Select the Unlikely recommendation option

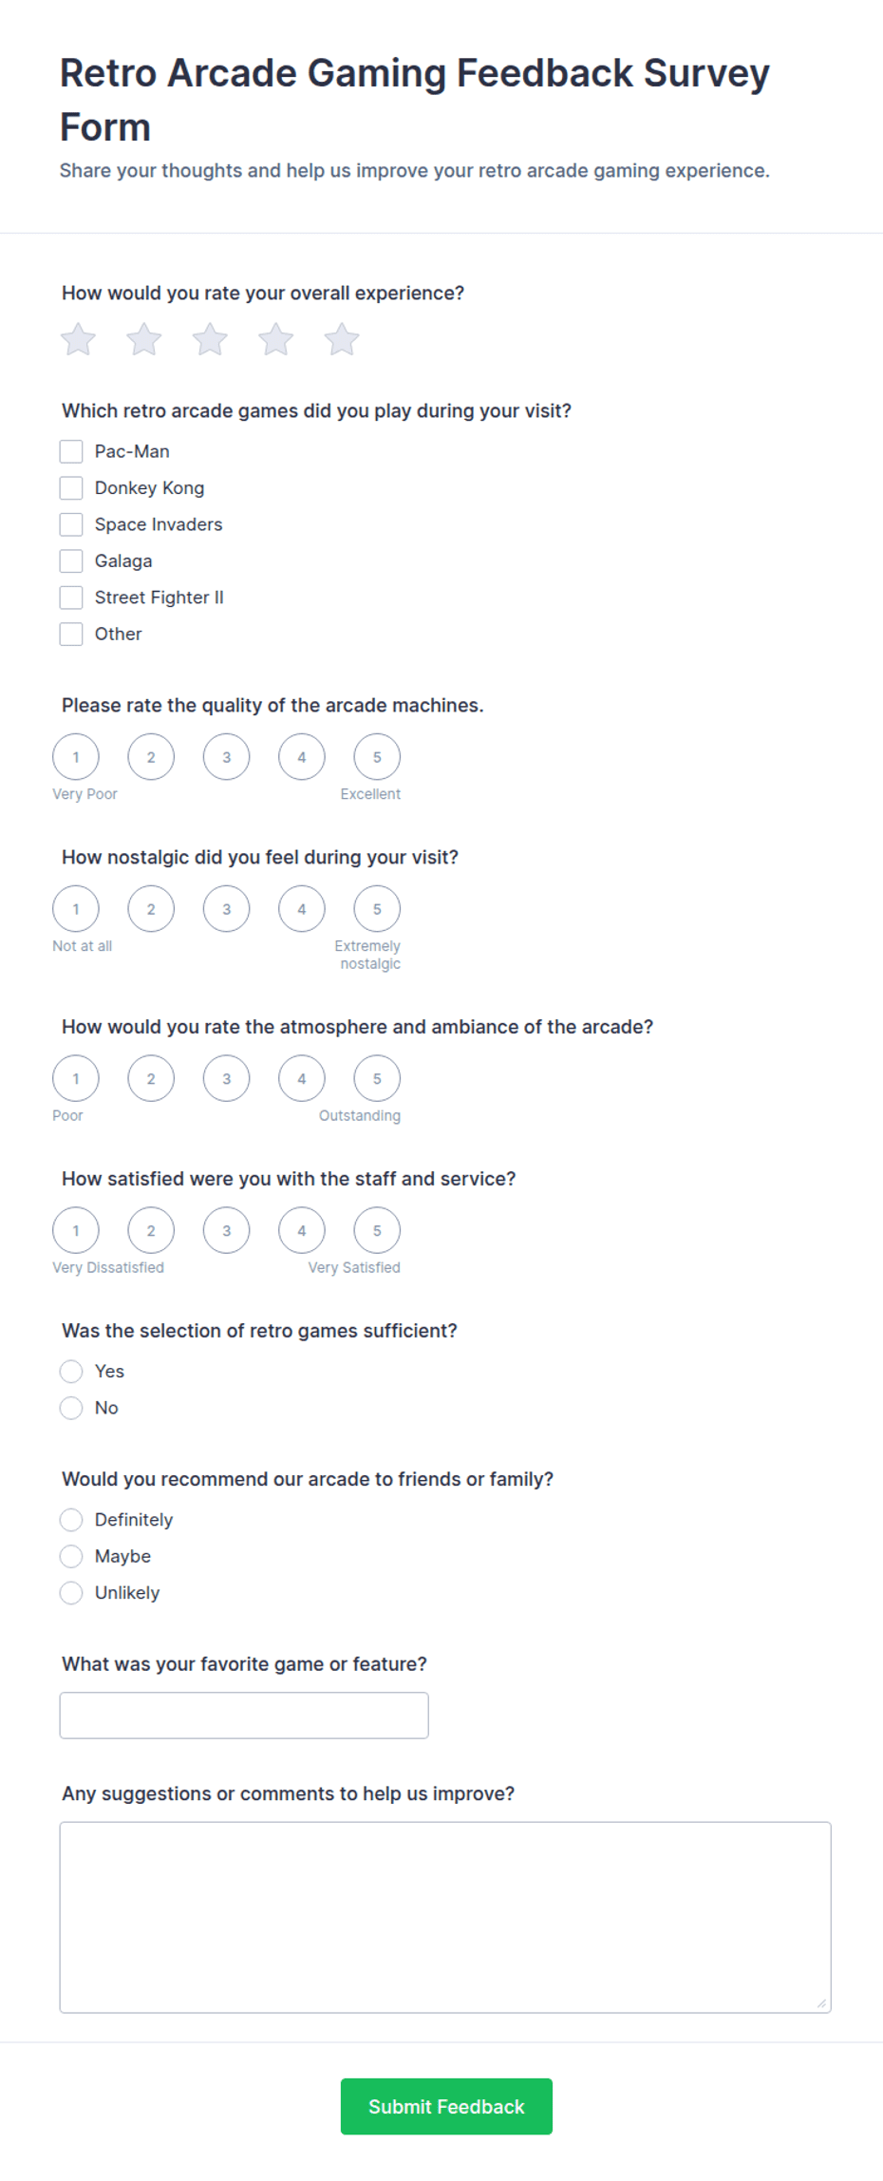pyautogui.click(x=71, y=1593)
